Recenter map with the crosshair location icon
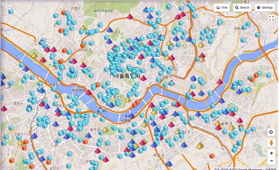This screenshot has width=279, height=170. 271,132
